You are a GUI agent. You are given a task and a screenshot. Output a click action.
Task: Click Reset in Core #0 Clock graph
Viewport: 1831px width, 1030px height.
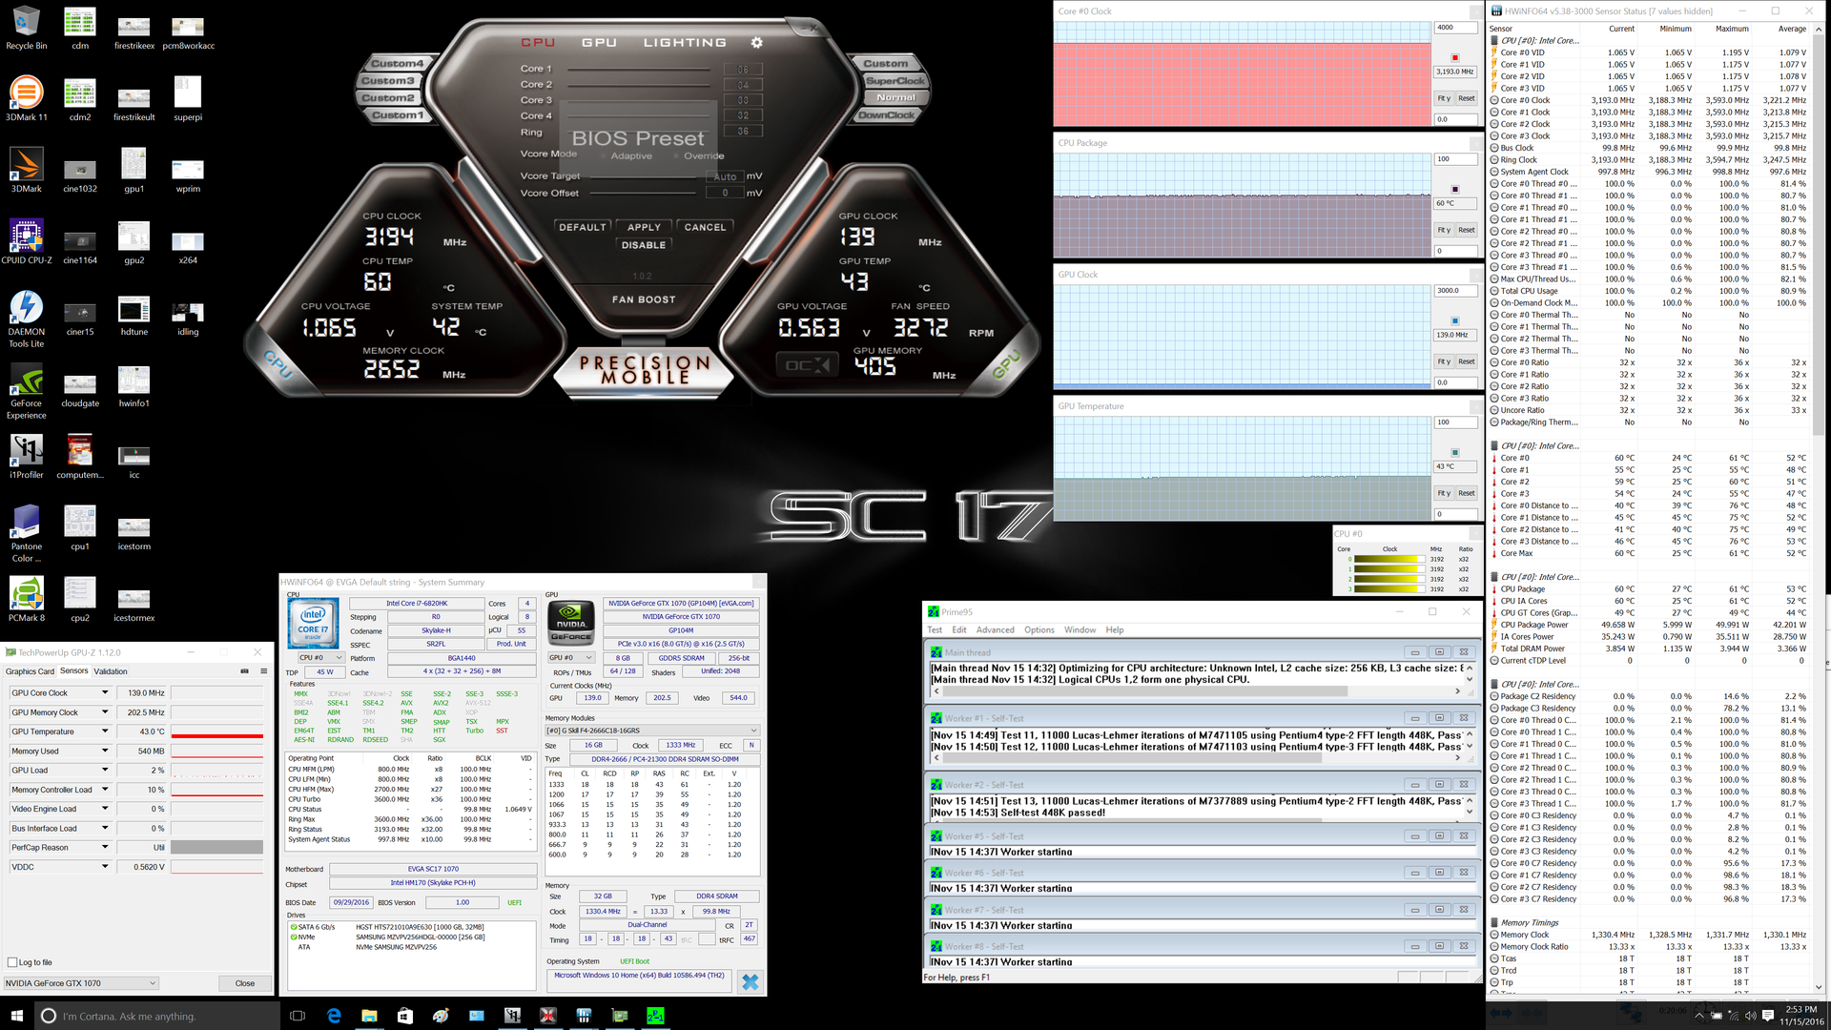point(1466,98)
